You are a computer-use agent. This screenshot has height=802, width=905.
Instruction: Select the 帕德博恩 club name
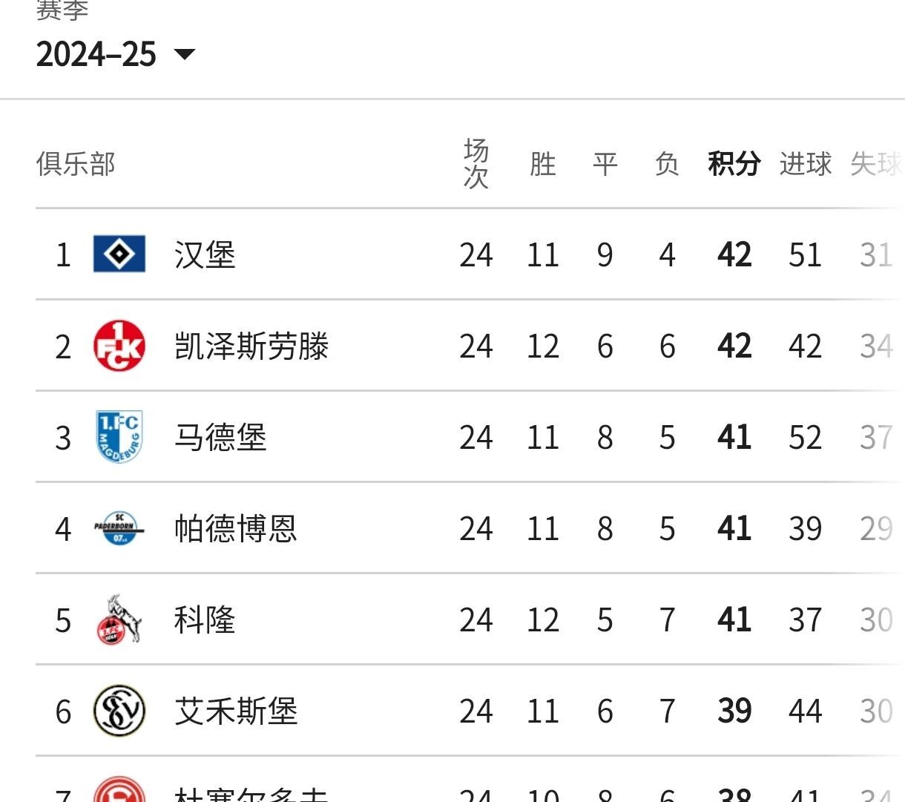(x=236, y=529)
